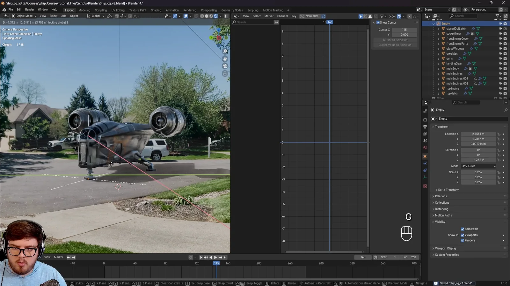The height and width of the screenshot is (286, 510).
Task: Open the Outliner filter funnel icon
Action: click(497, 16)
